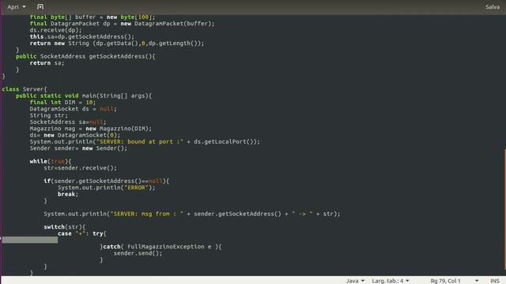Place cursor on 'class Server{' line
This screenshot has height=284, width=506.
tap(25, 89)
